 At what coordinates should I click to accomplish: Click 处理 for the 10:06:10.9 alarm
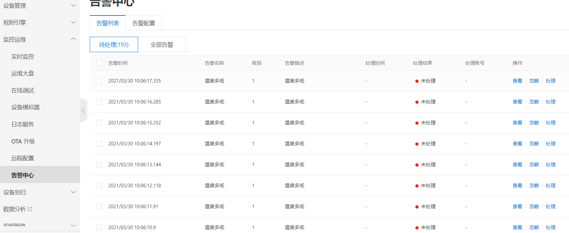tap(551, 228)
